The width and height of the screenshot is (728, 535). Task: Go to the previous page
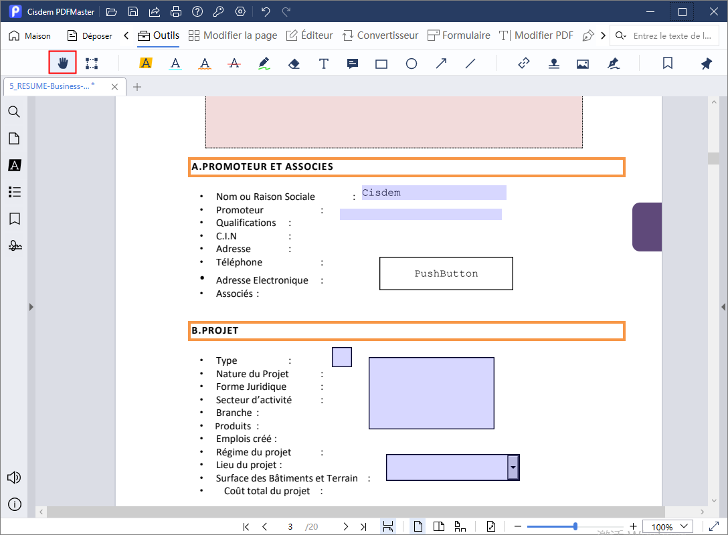pyautogui.click(x=265, y=527)
